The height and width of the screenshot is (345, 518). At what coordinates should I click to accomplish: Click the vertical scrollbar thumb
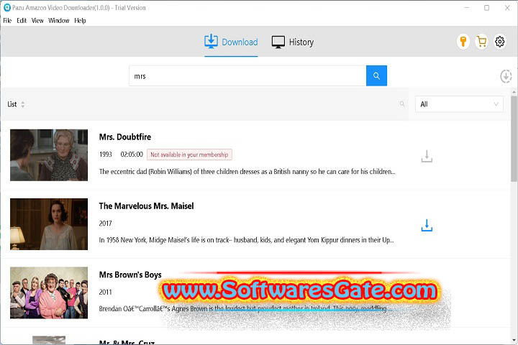coord(514,139)
